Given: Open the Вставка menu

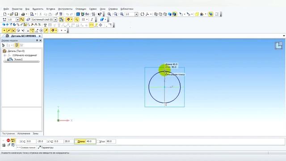Looking at the screenshot, I should pos(50,9).
